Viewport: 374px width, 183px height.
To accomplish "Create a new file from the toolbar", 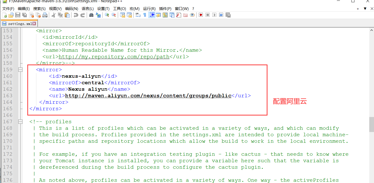I will pos(4,15).
